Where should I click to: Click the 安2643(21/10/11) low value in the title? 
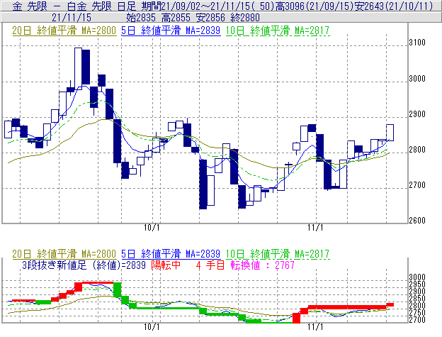394,6
